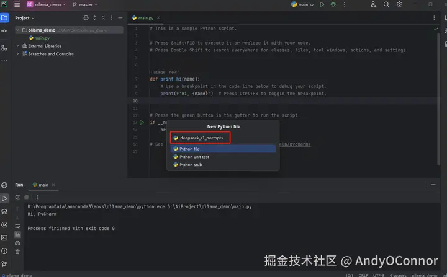Click the CRLF line separator indicator

coord(363,275)
